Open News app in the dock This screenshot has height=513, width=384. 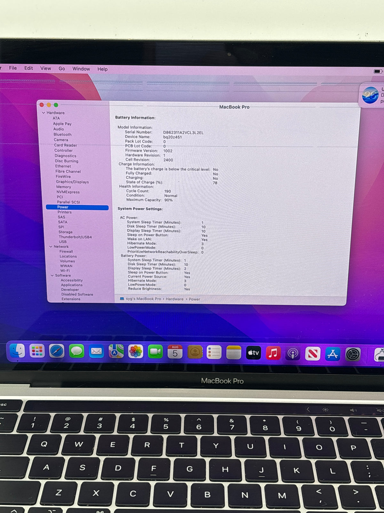[x=313, y=354]
